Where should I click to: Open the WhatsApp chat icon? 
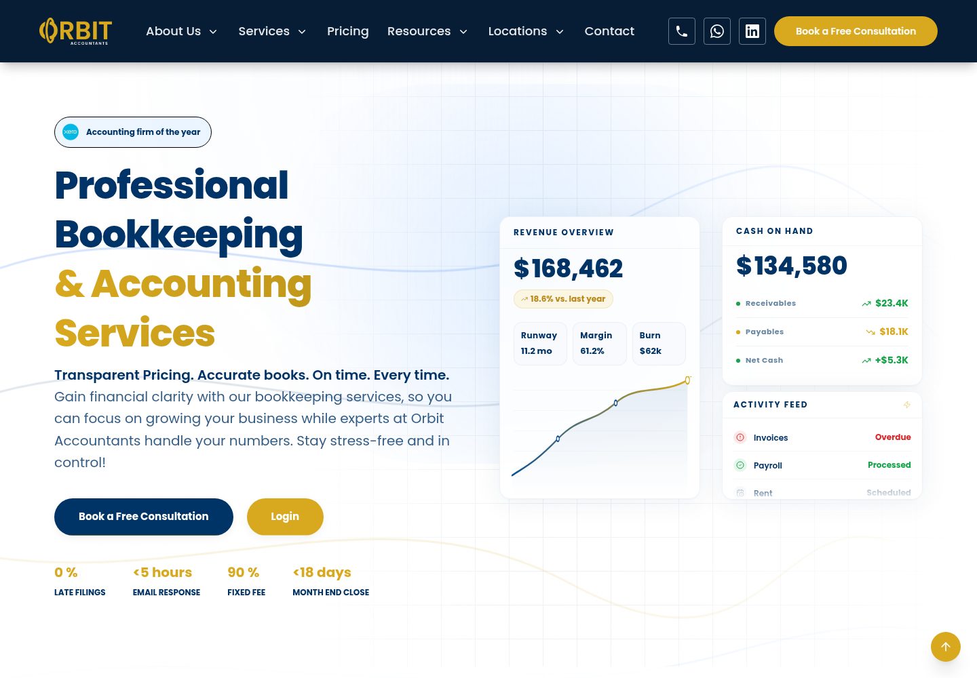click(x=717, y=31)
